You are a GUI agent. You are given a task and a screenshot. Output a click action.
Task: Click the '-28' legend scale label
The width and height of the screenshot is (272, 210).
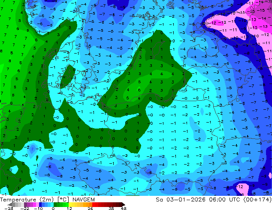(9, 208)
